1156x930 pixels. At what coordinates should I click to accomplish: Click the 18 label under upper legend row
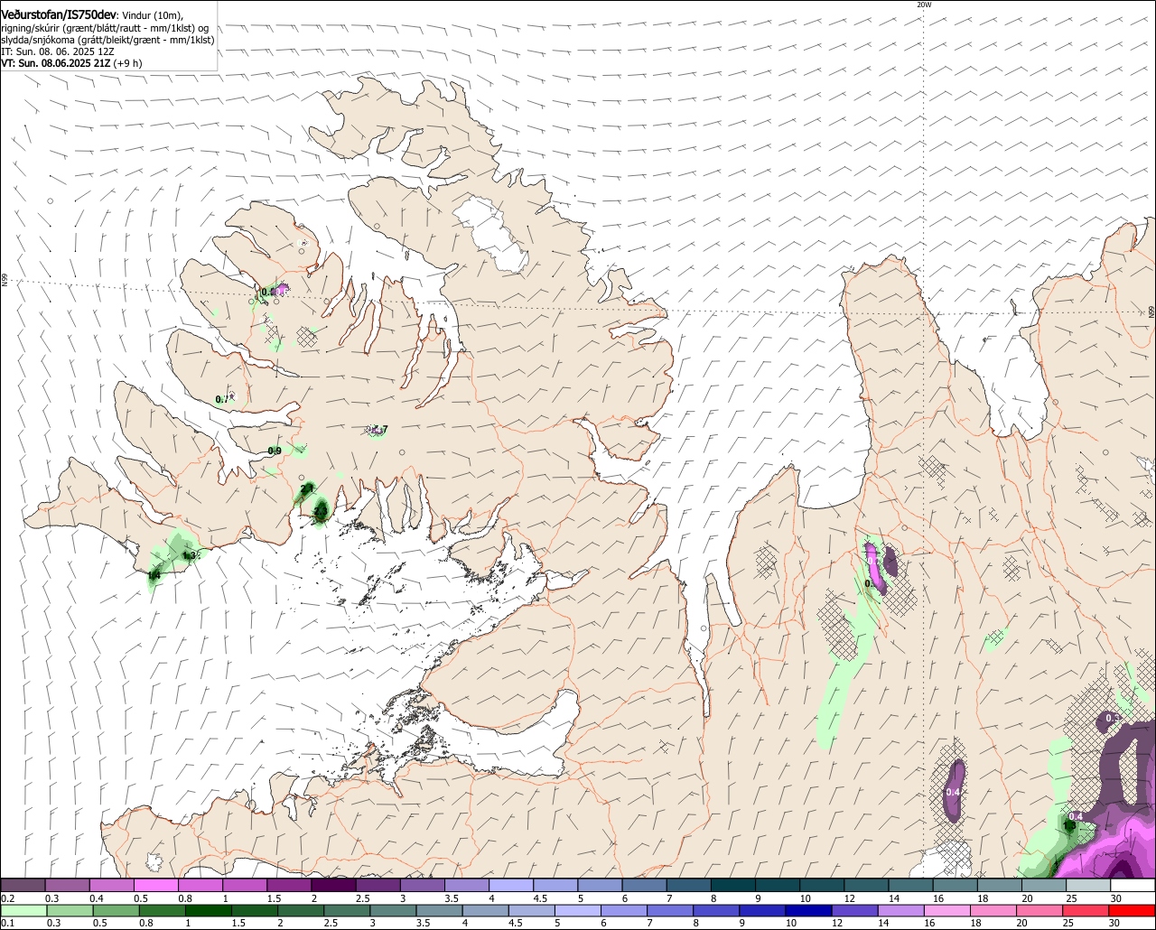[983, 898]
